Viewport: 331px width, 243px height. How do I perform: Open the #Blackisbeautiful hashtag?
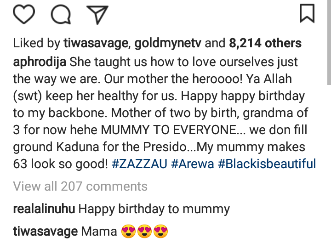click(x=268, y=164)
